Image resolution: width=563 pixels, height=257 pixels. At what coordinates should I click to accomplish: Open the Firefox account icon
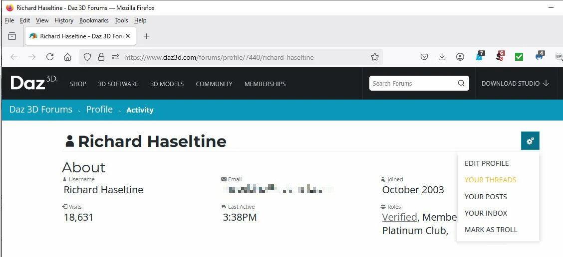pos(460,57)
